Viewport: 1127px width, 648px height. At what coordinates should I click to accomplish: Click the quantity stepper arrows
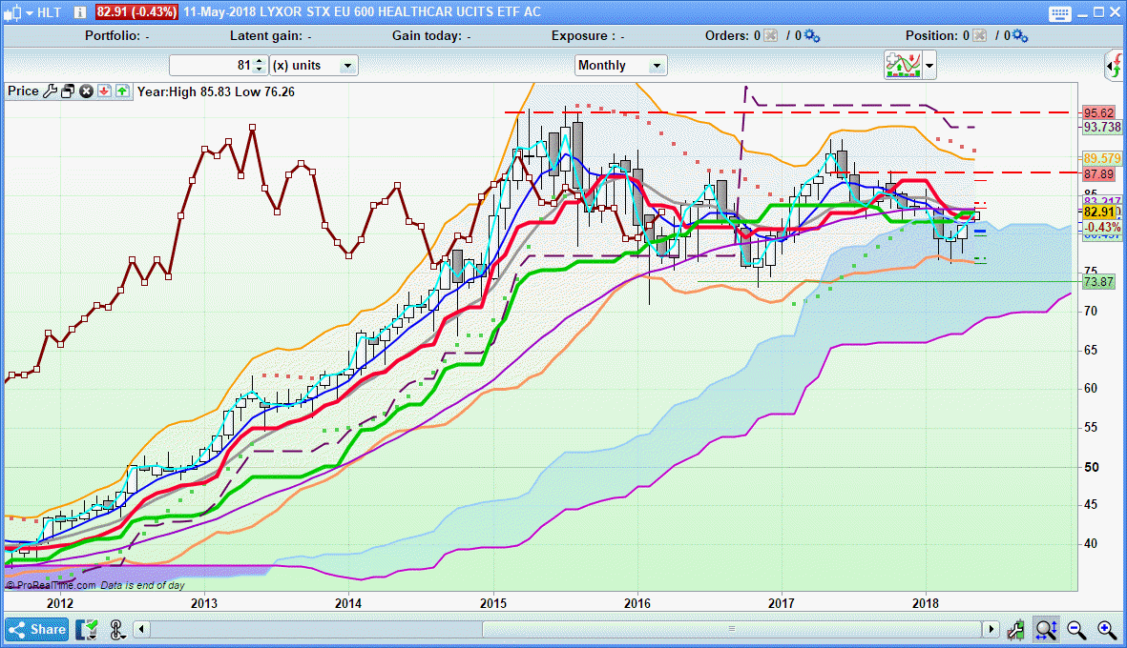click(260, 66)
